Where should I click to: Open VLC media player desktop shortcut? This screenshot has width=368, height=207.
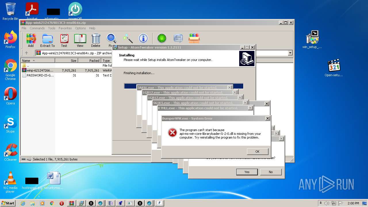[10, 182]
